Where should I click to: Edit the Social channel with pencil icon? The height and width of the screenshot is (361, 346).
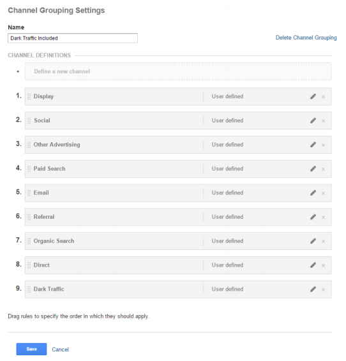(x=313, y=121)
